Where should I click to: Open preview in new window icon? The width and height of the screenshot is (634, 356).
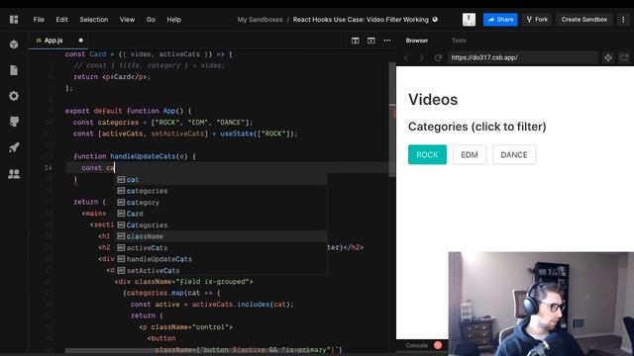[x=624, y=57]
